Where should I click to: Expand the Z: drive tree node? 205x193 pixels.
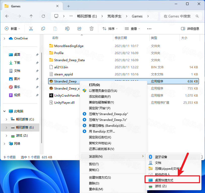coord(6,136)
